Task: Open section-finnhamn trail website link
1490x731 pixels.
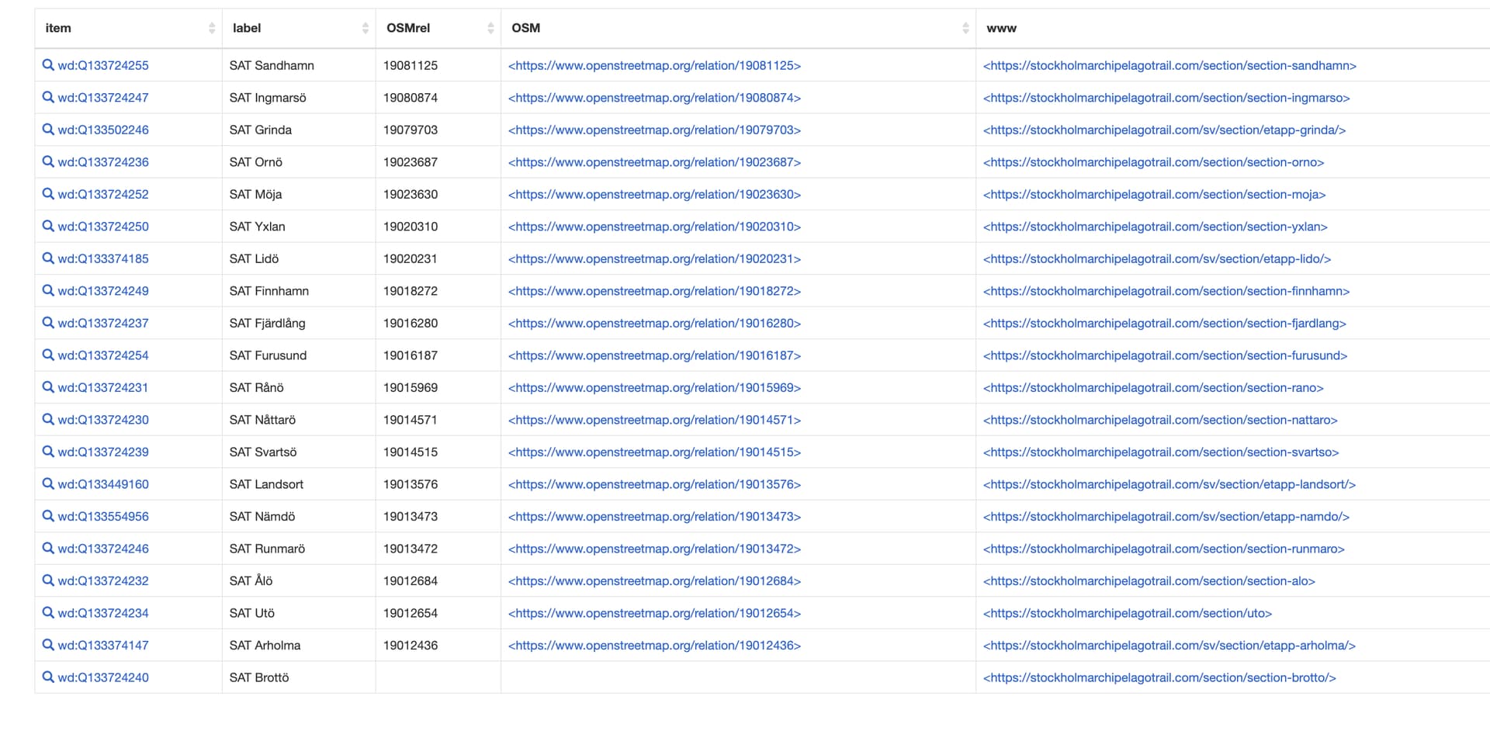Action: point(1166,291)
